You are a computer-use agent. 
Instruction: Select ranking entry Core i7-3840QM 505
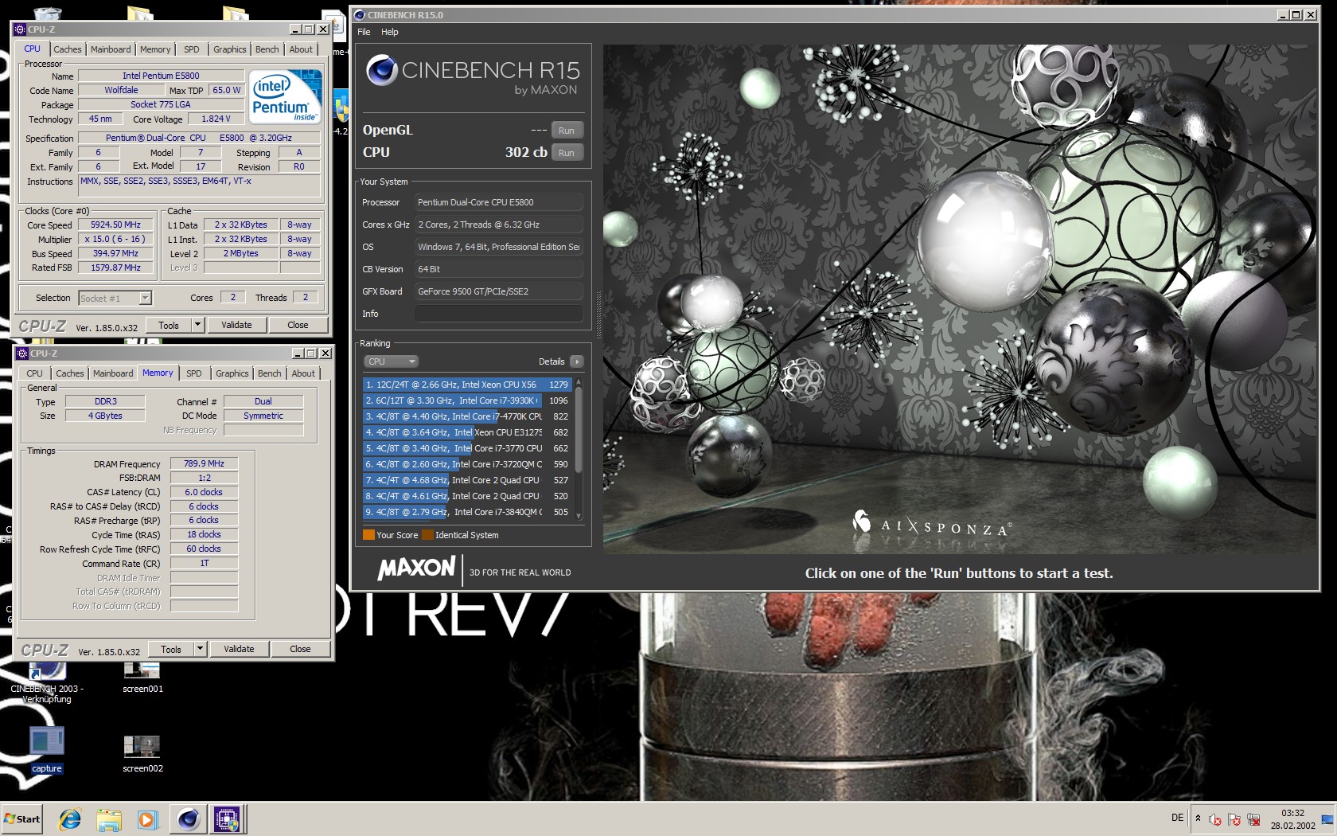(x=468, y=512)
